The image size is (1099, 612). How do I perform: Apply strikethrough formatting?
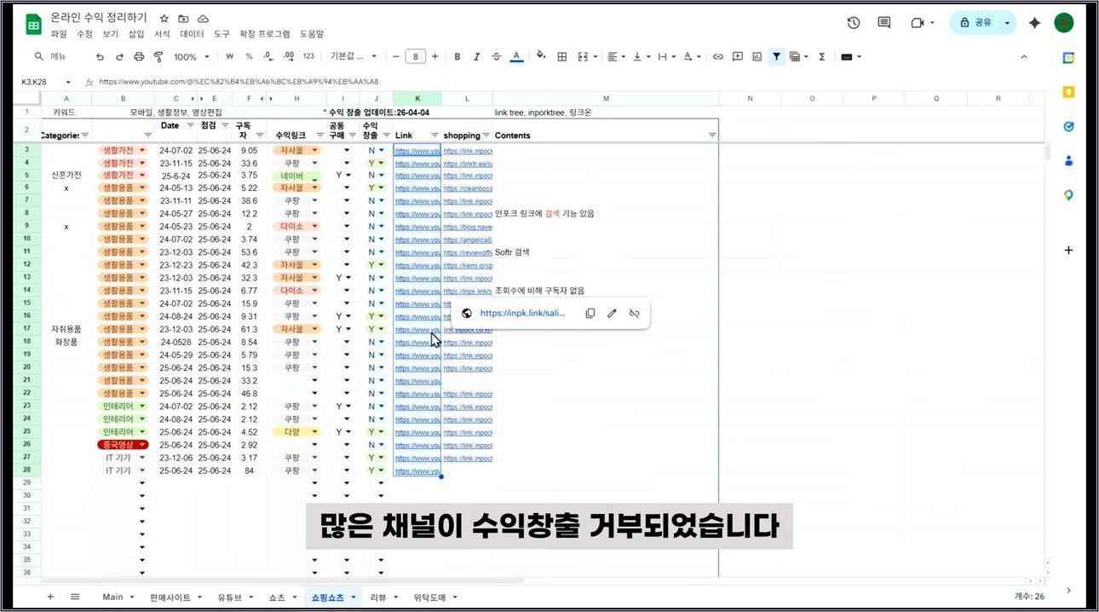[497, 57]
